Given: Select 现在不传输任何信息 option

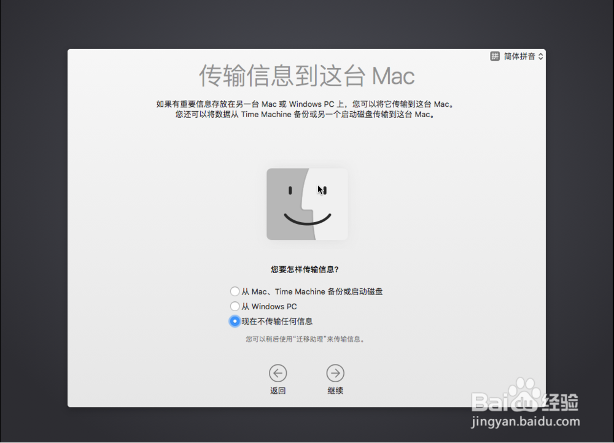Looking at the screenshot, I should (235, 321).
